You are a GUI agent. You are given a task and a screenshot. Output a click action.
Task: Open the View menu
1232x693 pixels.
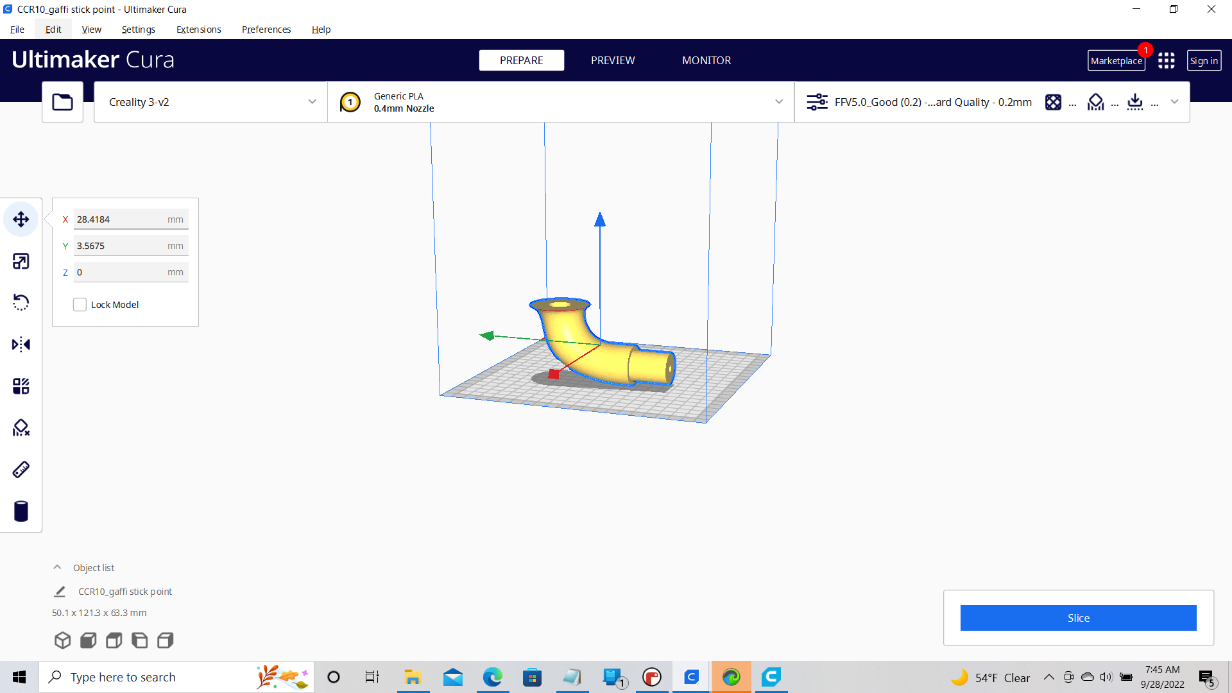[91, 30]
